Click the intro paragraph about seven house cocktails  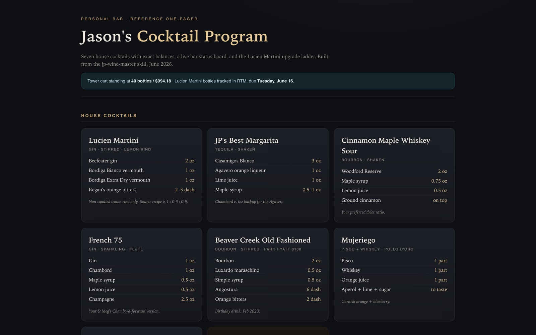[x=205, y=60]
